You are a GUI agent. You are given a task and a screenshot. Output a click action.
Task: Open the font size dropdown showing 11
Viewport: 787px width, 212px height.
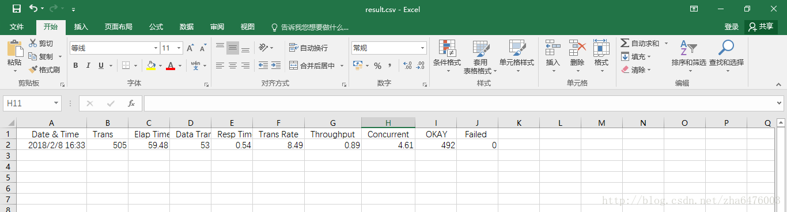(x=179, y=48)
